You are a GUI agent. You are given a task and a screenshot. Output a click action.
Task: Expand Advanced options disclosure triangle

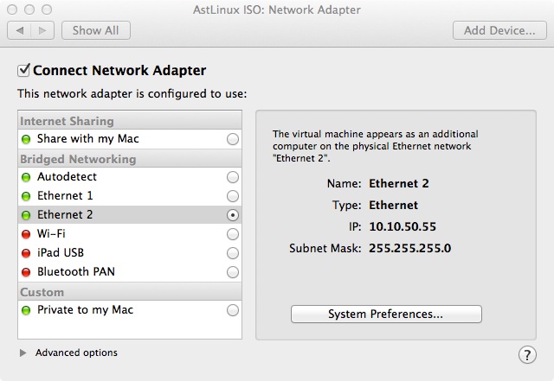[23, 352]
